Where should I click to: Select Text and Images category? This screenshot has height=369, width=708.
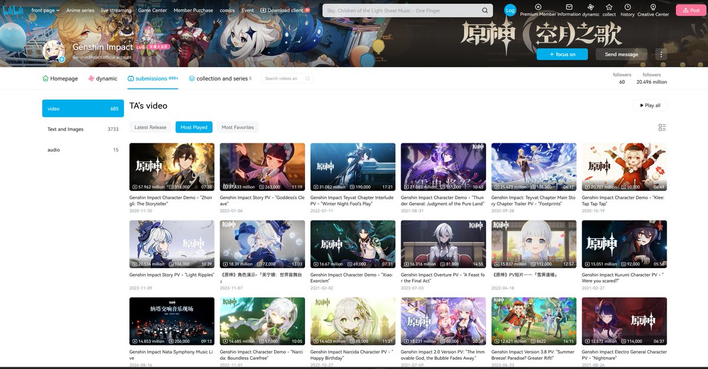(x=83, y=129)
